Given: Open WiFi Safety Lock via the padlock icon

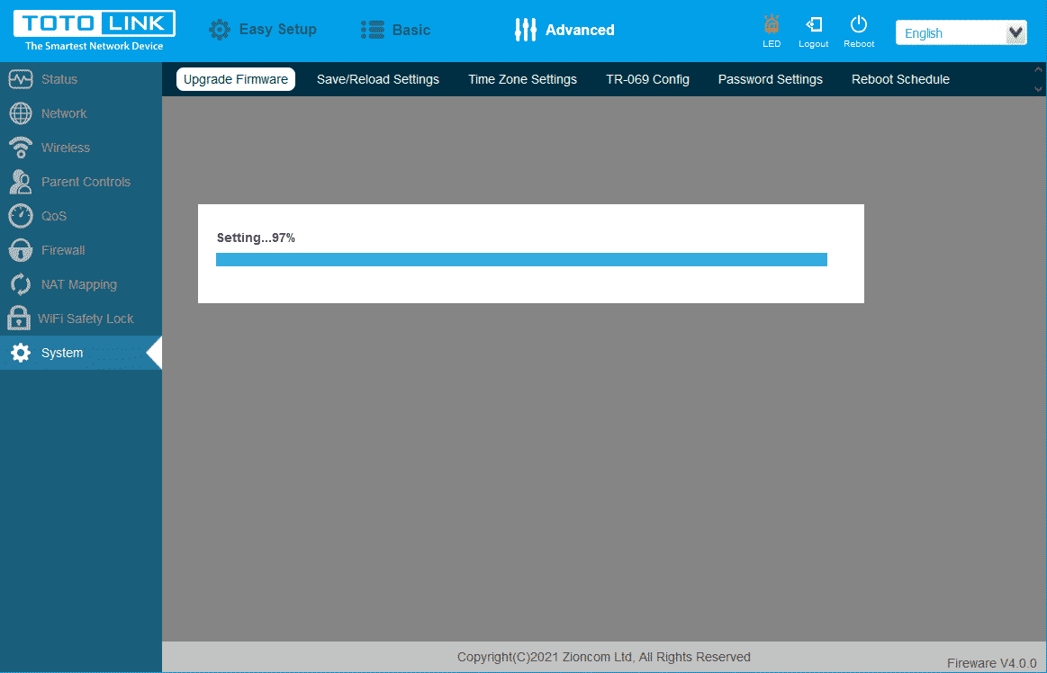Looking at the screenshot, I should coord(18,319).
